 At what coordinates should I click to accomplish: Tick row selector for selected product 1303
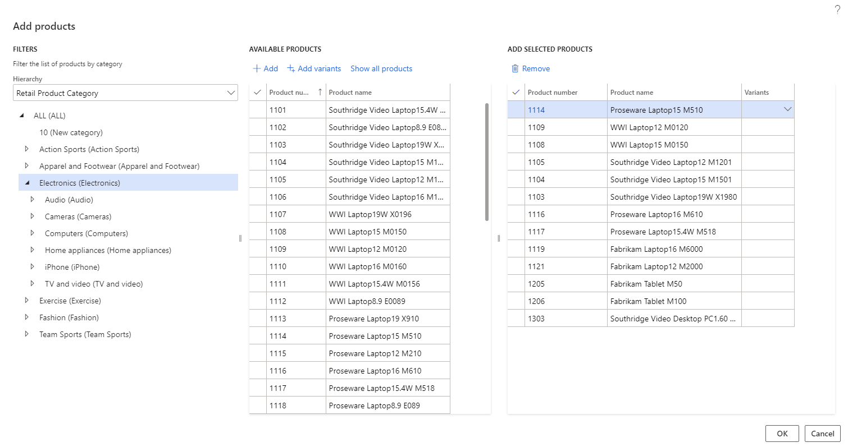pyautogui.click(x=516, y=319)
